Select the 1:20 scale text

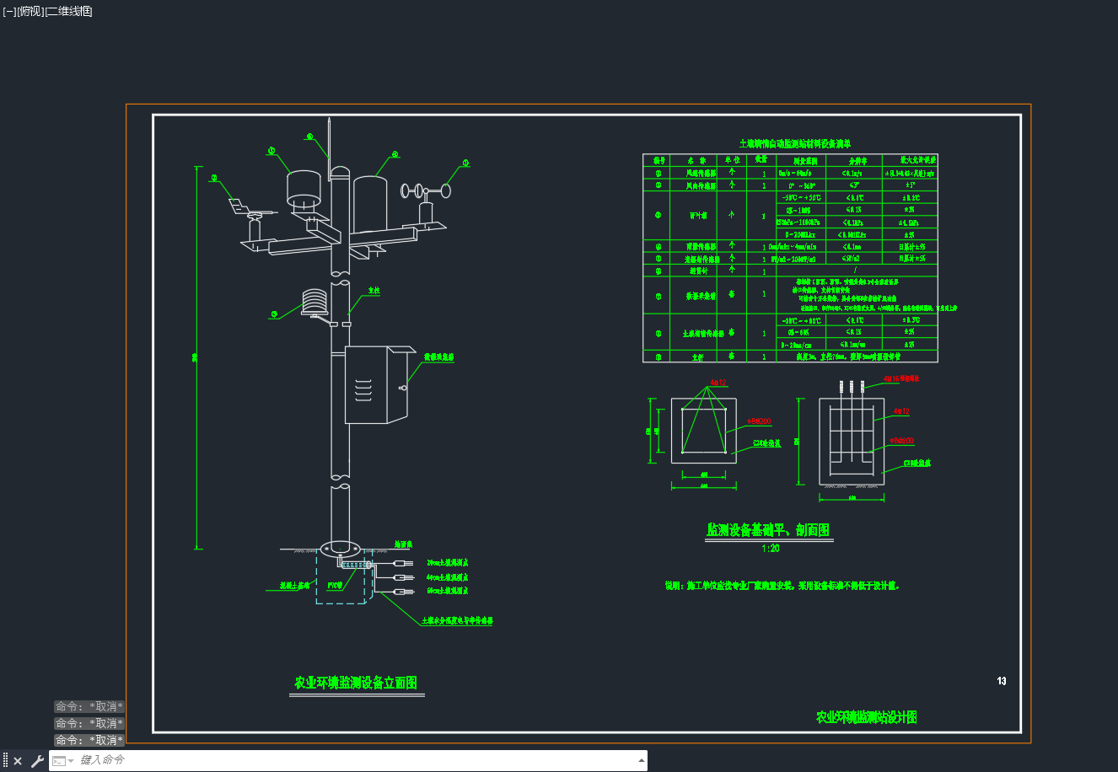coord(770,548)
